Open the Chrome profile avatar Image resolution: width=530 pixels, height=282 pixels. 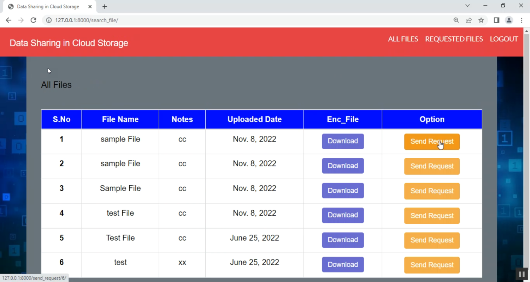[x=509, y=20]
